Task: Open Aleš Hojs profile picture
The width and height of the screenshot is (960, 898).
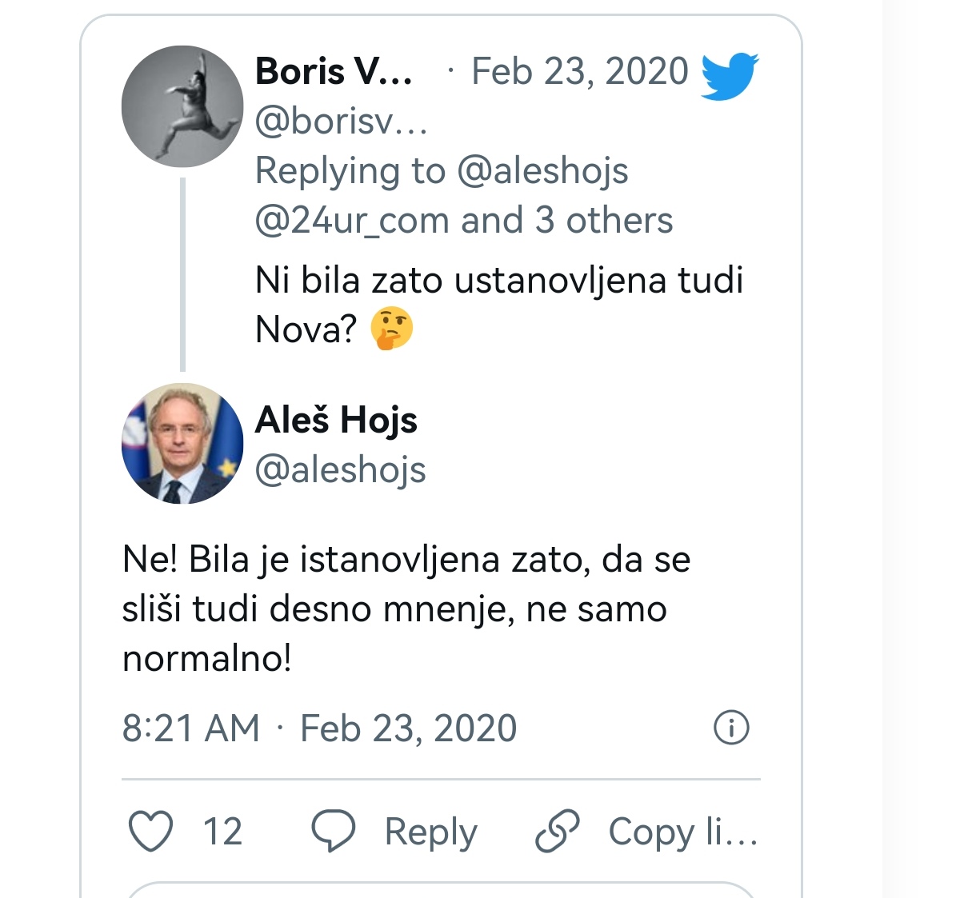Action: (x=182, y=444)
